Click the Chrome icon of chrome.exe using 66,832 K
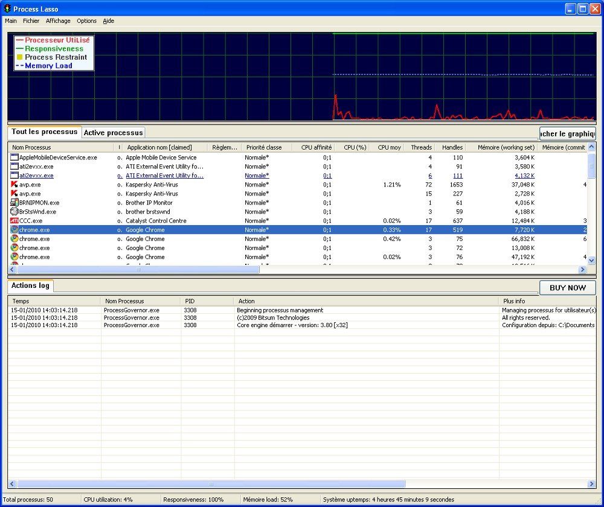Screen dimensions: 604x507 point(14,238)
